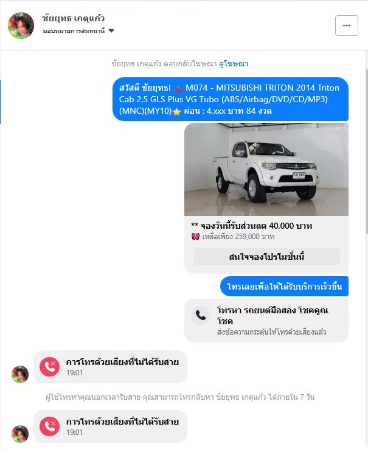Expand the มอบหมายการสนทนานี้ dropdown arrow

point(111,31)
